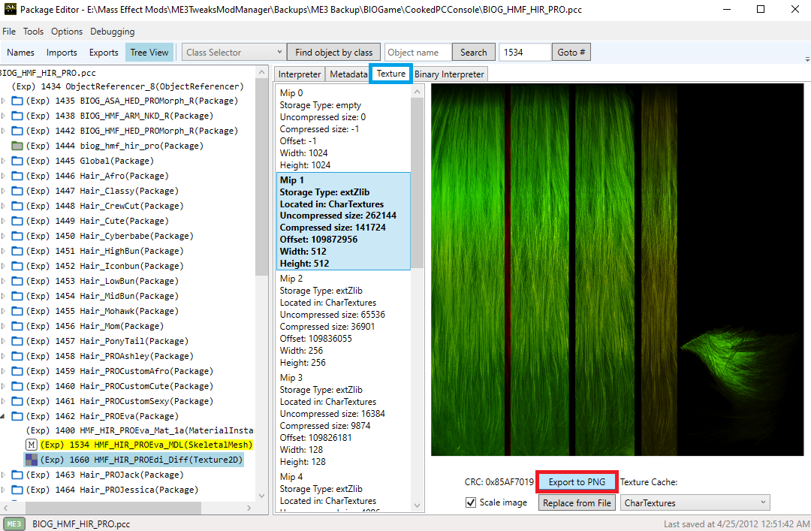
Task: Click folder icon of BIOG_HMF_HED_PROMorph_R package
Action: pyautogui.click(x=17, y=131)
